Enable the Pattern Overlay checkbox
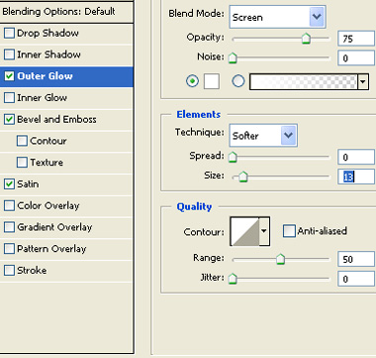This screenshot has width=376, height=358. tap(9, 249)
